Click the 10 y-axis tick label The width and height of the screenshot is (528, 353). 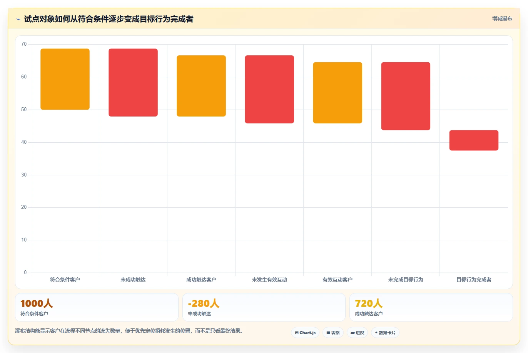click(x=24, y=240)
